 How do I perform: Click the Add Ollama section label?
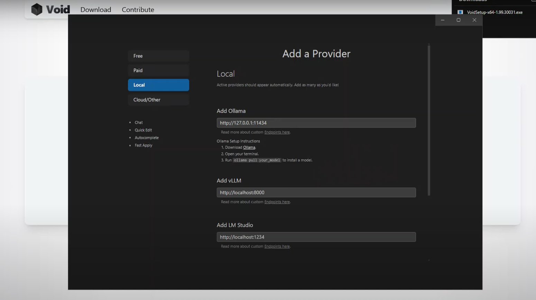click(231, 111)
